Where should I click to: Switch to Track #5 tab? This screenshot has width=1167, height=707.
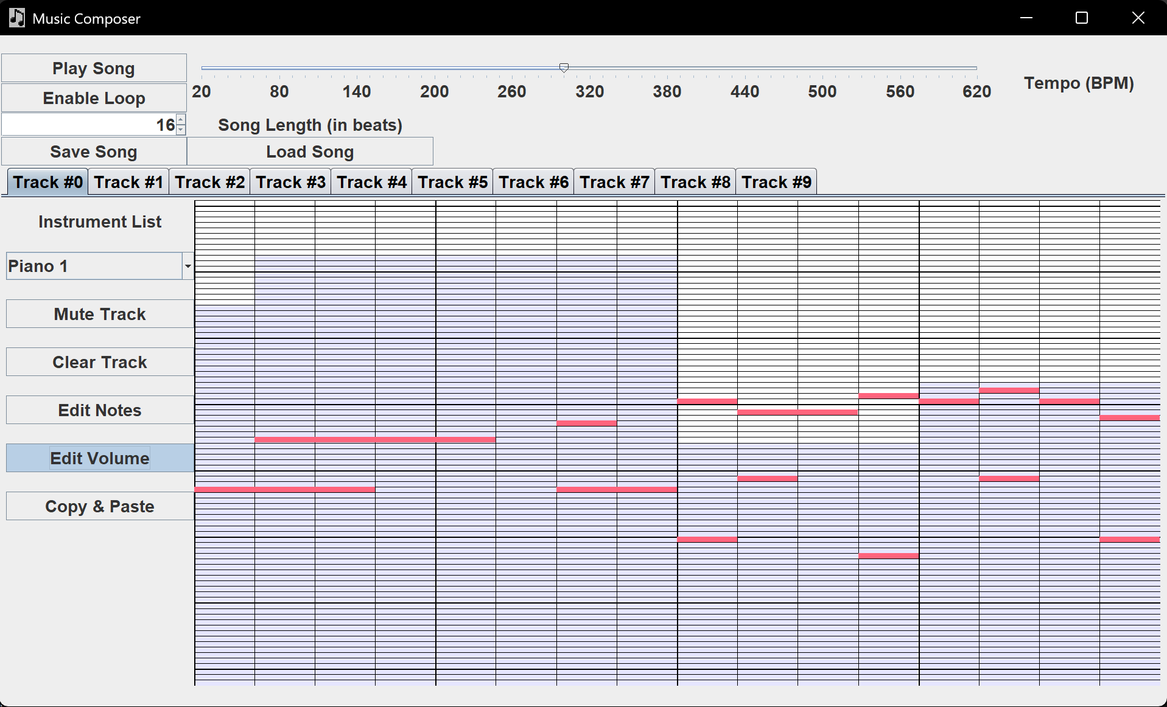(x=452, y=182)
